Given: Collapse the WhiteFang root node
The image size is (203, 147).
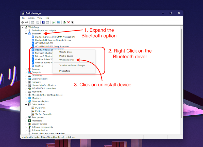Looking at the screenshot, I should tap(23, 27).
